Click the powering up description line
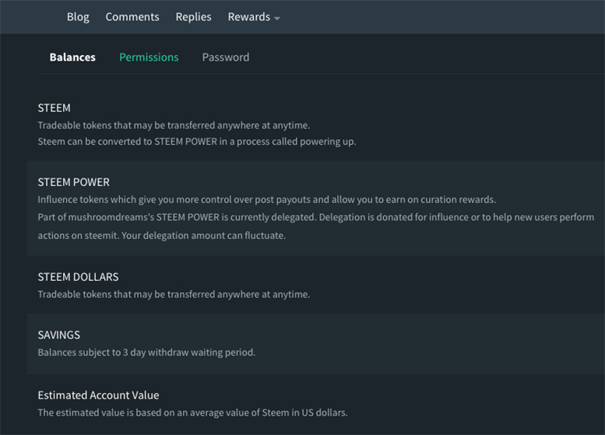Viewport: 605px width, 435px height. [197, 142]
